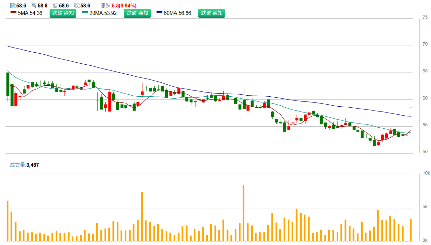Click the volume axis label 5k
The height and width of the screenshot is (245, 431).
pos(425,207)
